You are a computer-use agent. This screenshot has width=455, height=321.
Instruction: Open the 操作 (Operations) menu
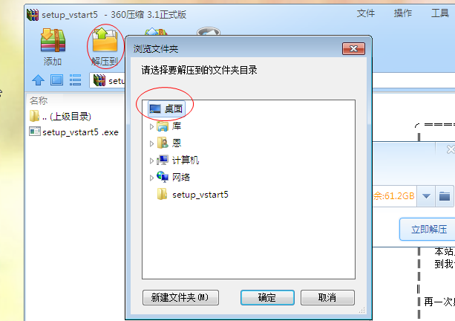point(403,13)
